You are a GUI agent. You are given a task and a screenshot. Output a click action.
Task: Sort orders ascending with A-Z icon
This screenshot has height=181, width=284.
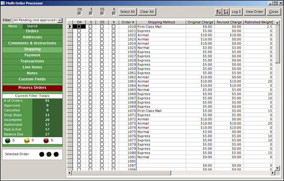pyautogui.click(x=218, y=12)
